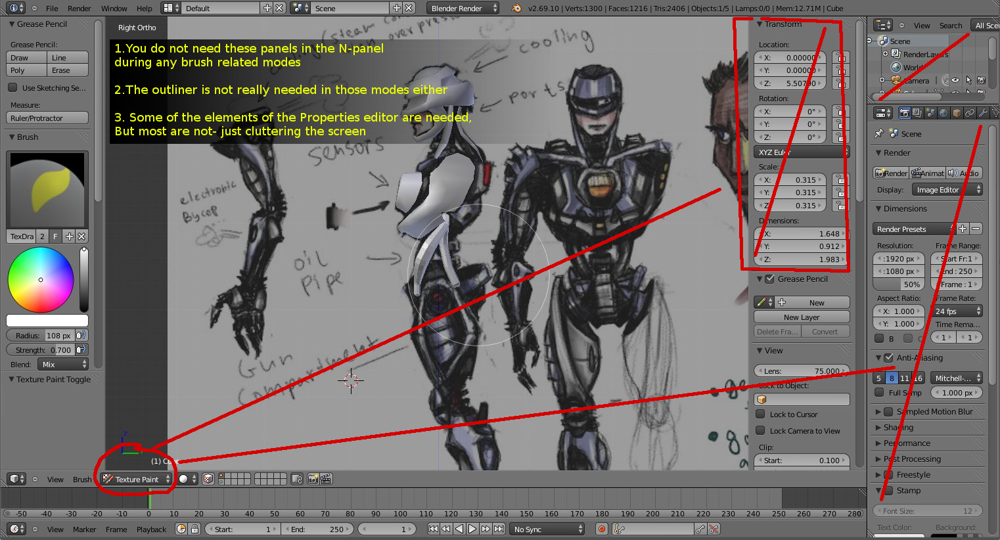
Task: Toggle radius pressure sensitivity icon
Action: coord(81,335)
